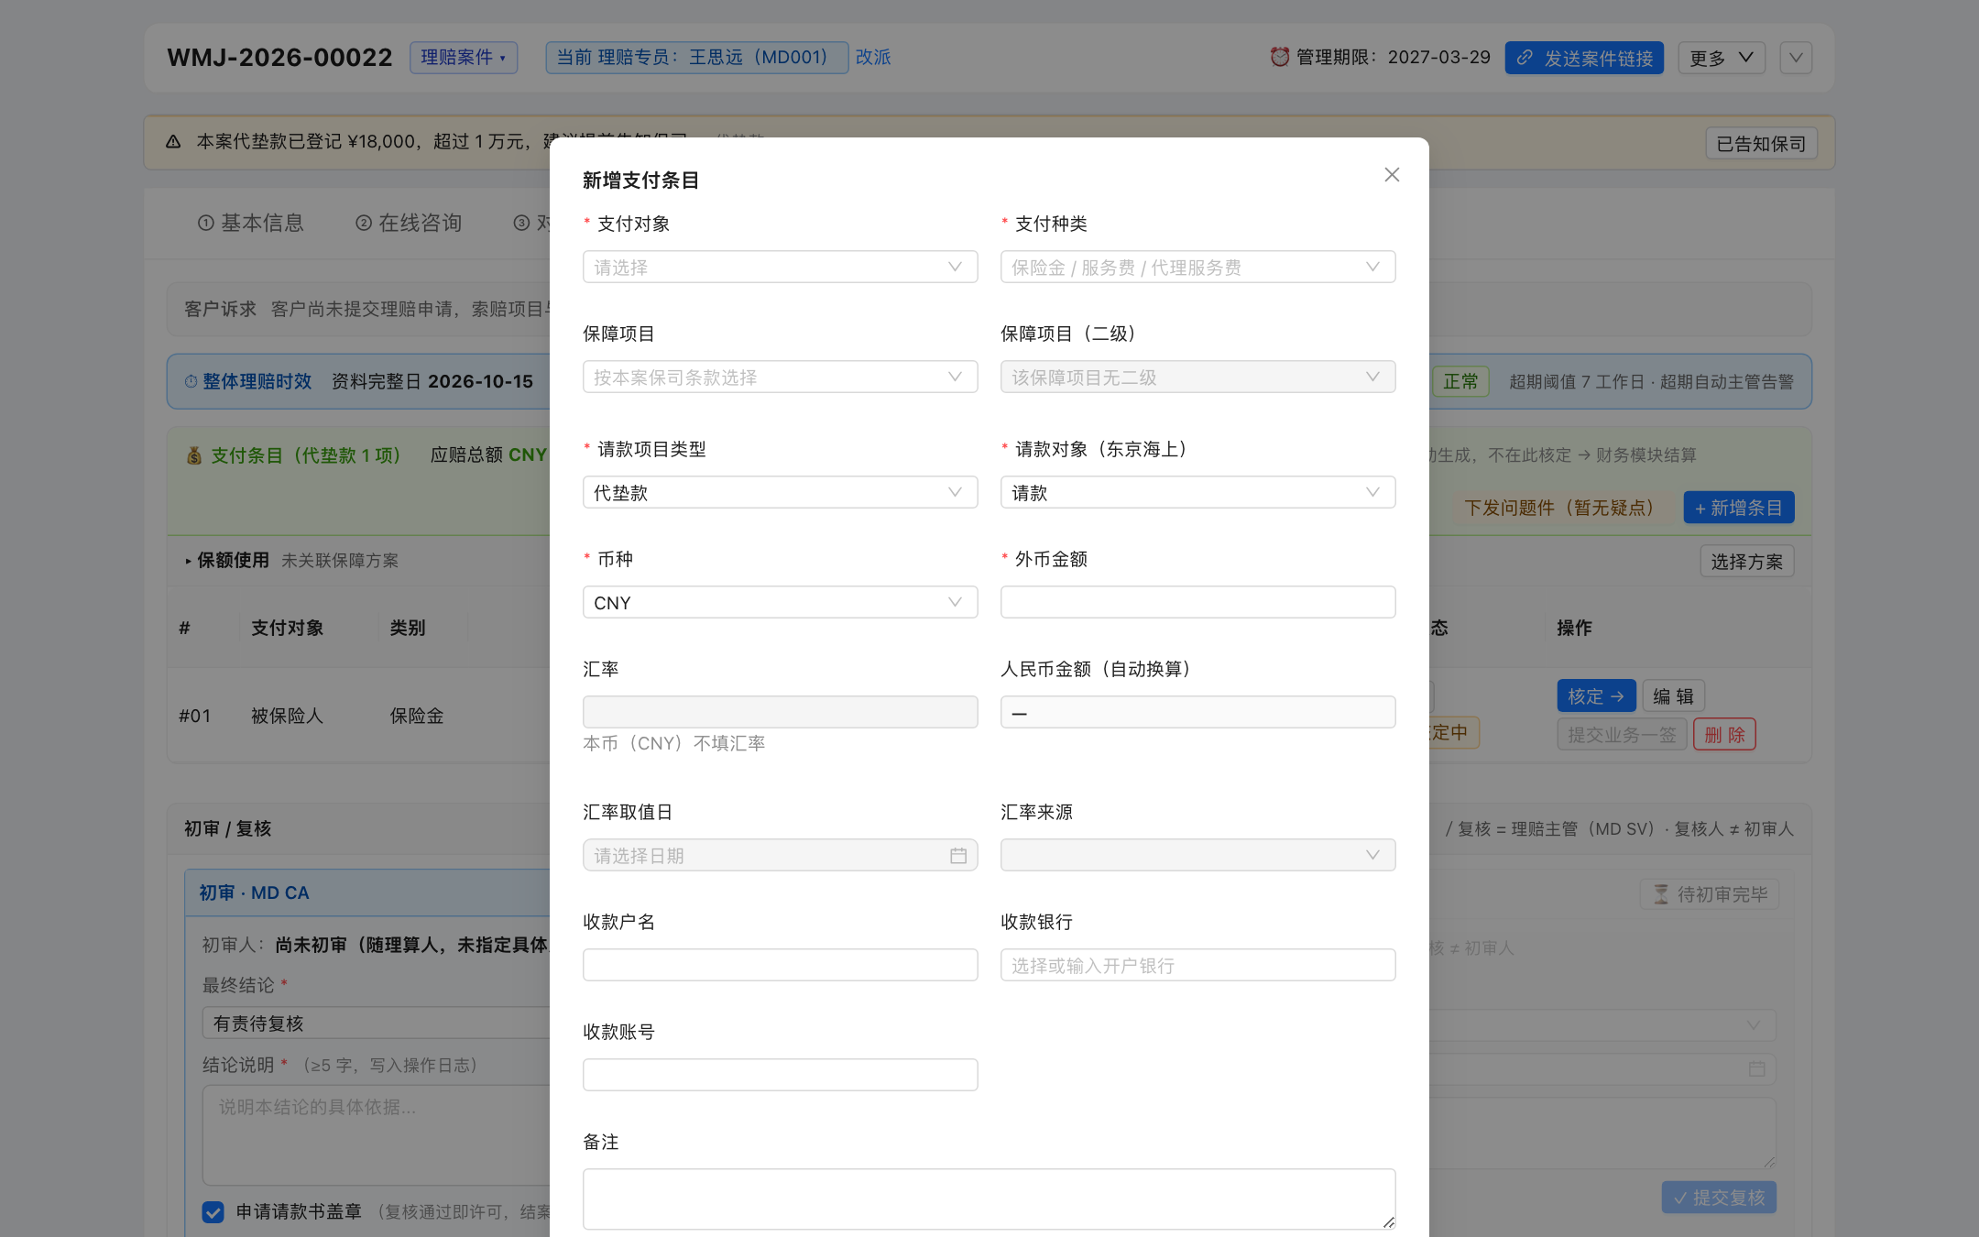The width and height of the screenshot is (1979, 1237).
Task: Click the warning triangle icon in alert banner
Action: click(x=173, y=142)
